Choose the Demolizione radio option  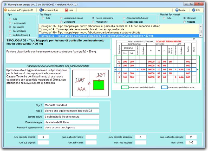click(61, 22)
